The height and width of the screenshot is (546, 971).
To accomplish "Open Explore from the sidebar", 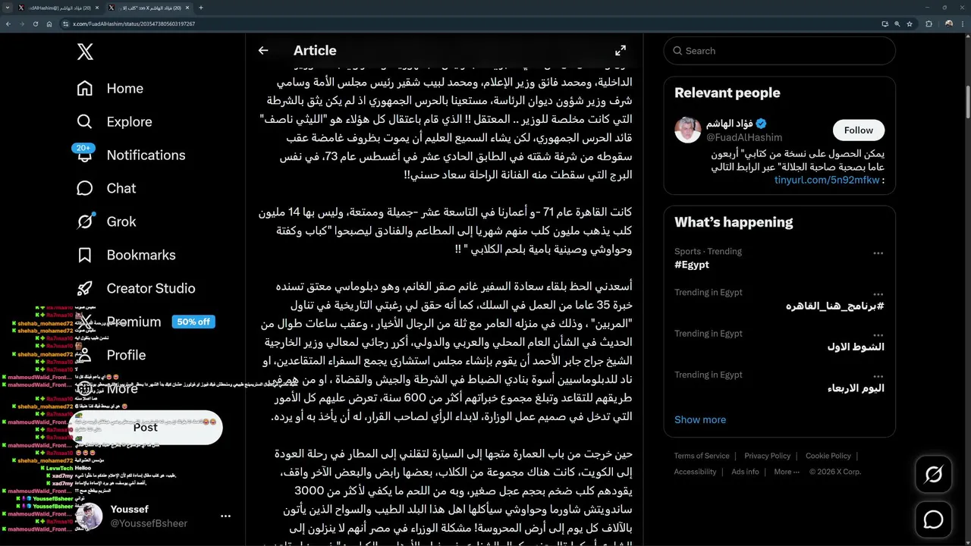I will pyautogui.click(x=115, y=121).
